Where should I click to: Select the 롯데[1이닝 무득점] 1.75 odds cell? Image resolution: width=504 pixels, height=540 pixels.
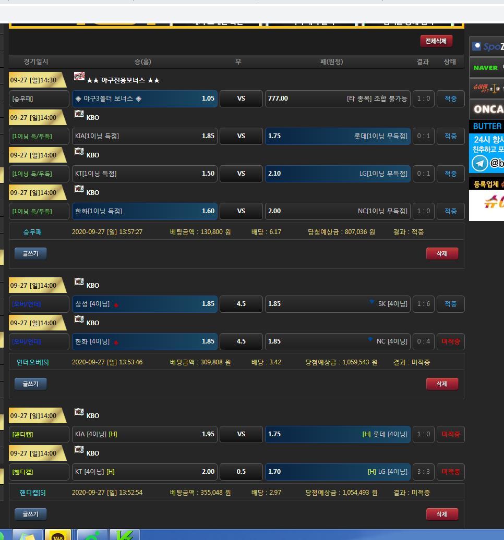338,136
